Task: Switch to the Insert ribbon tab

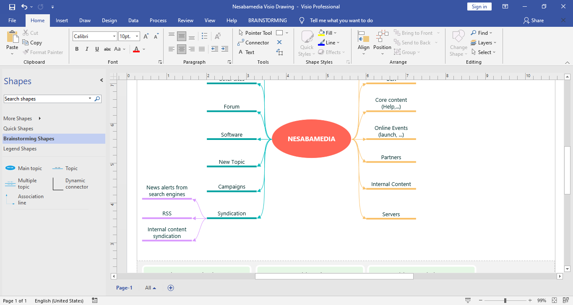Action: 62,21
